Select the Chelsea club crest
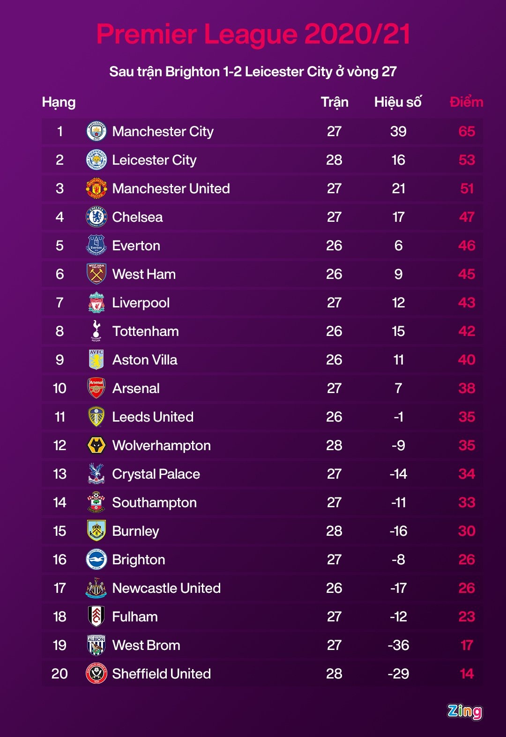 [x=97, y=217]
